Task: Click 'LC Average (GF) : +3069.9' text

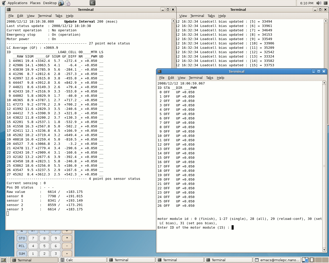Action: (32, 48)
